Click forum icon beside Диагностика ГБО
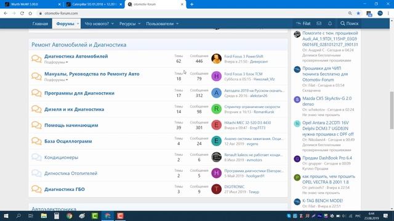The width and height of the screenshot is (394, 221). (x=36, y=189)
